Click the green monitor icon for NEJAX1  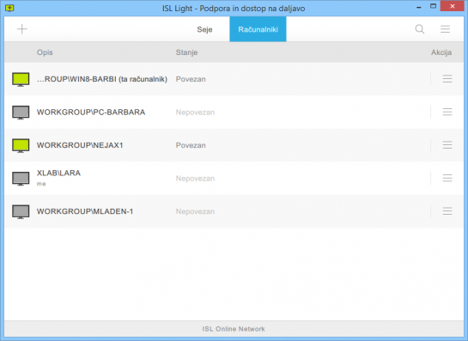click(21, 146)
